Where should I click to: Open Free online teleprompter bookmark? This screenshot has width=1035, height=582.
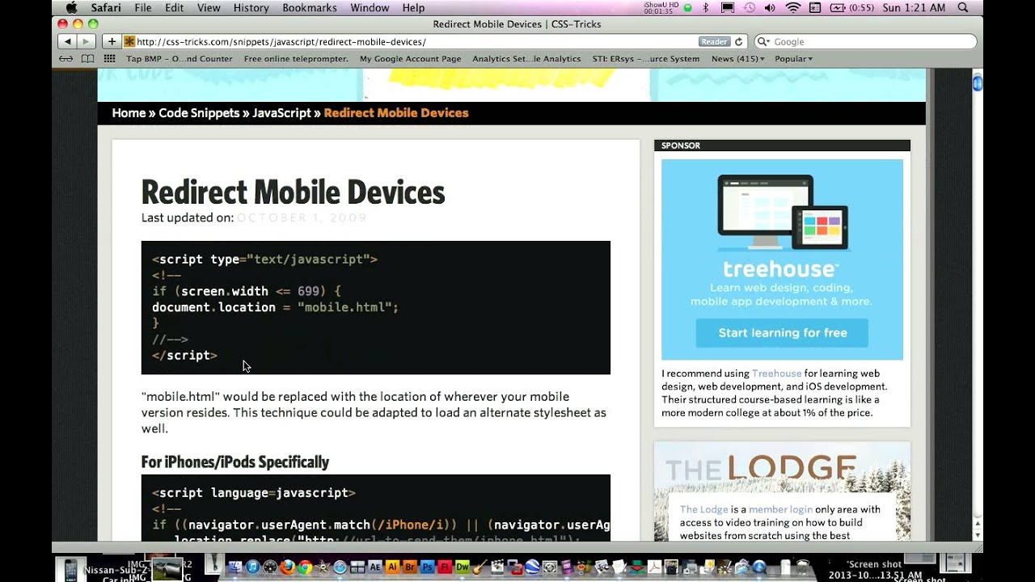point(296,59)
